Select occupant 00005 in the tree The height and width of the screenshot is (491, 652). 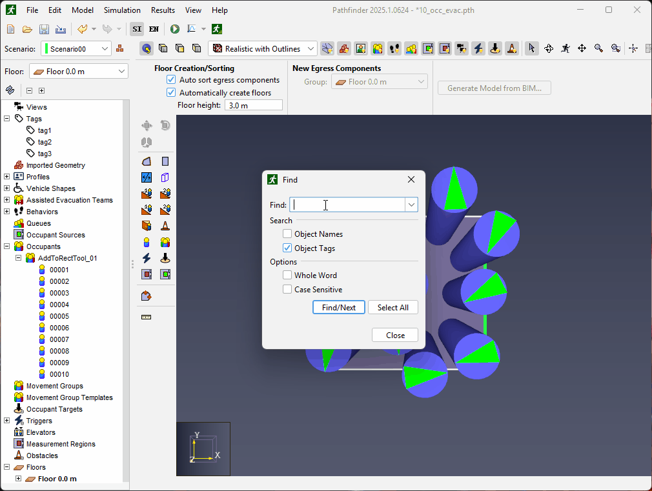tap(59, 316)
